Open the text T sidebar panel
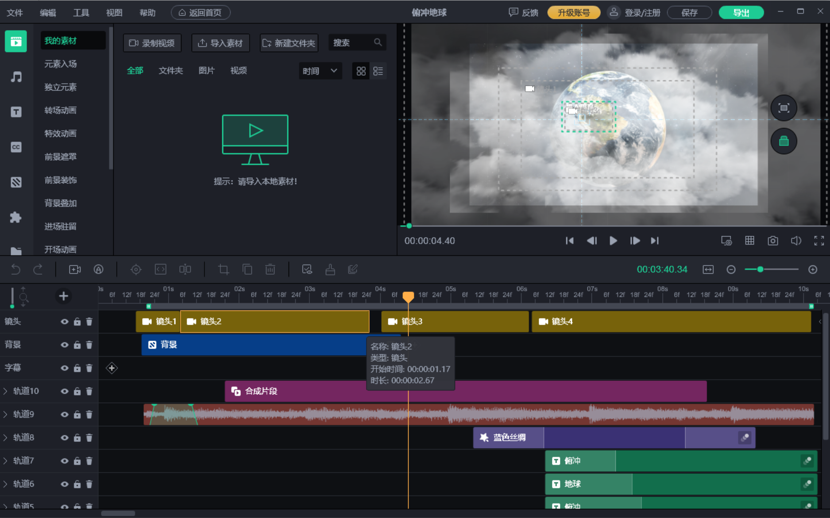 tap(16, 112)
